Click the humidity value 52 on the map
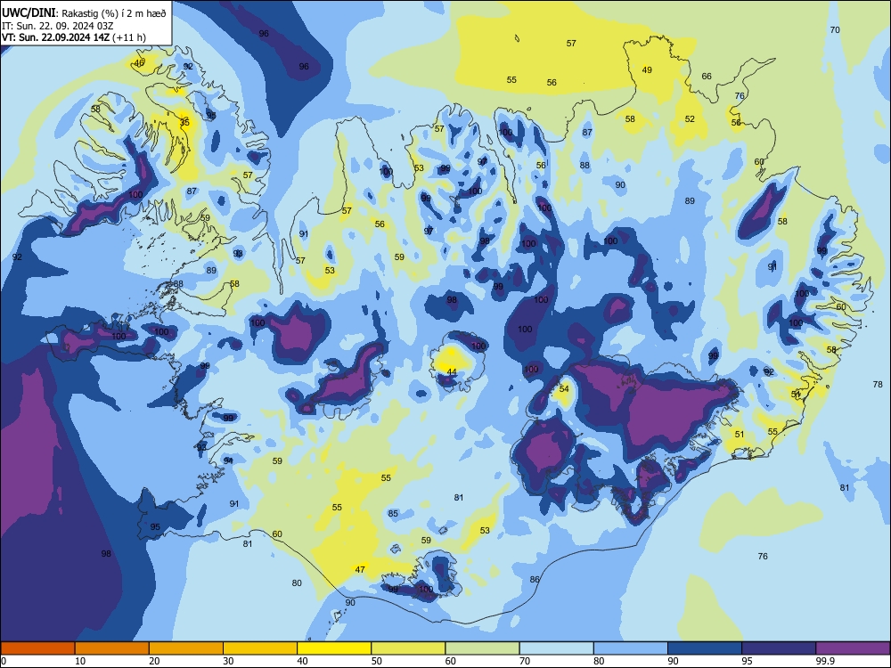The height and width of the screenshot is (668, 891). [x=690, y=118]
